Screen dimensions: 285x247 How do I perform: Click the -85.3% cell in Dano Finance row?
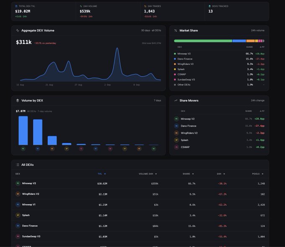tap(222, 226)
